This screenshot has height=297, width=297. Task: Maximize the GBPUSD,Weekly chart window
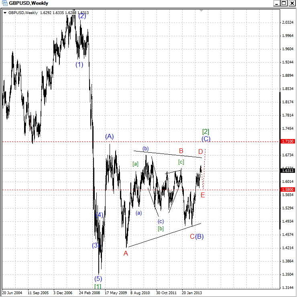point(284,3)
